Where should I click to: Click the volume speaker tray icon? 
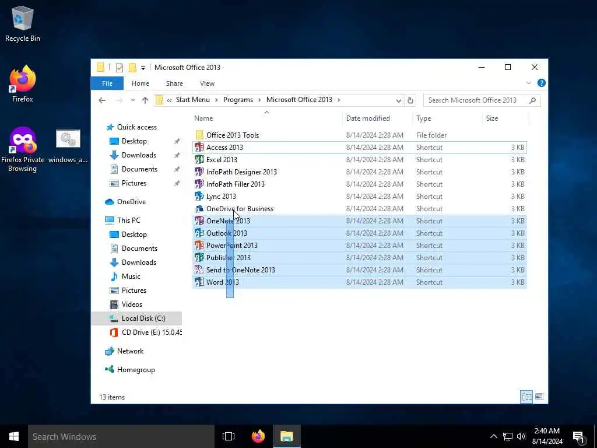click(x=521, y=436)
